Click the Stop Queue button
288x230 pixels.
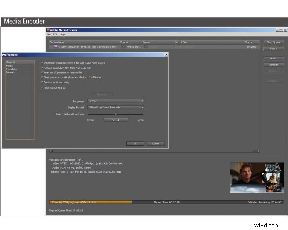coord(274,42)
